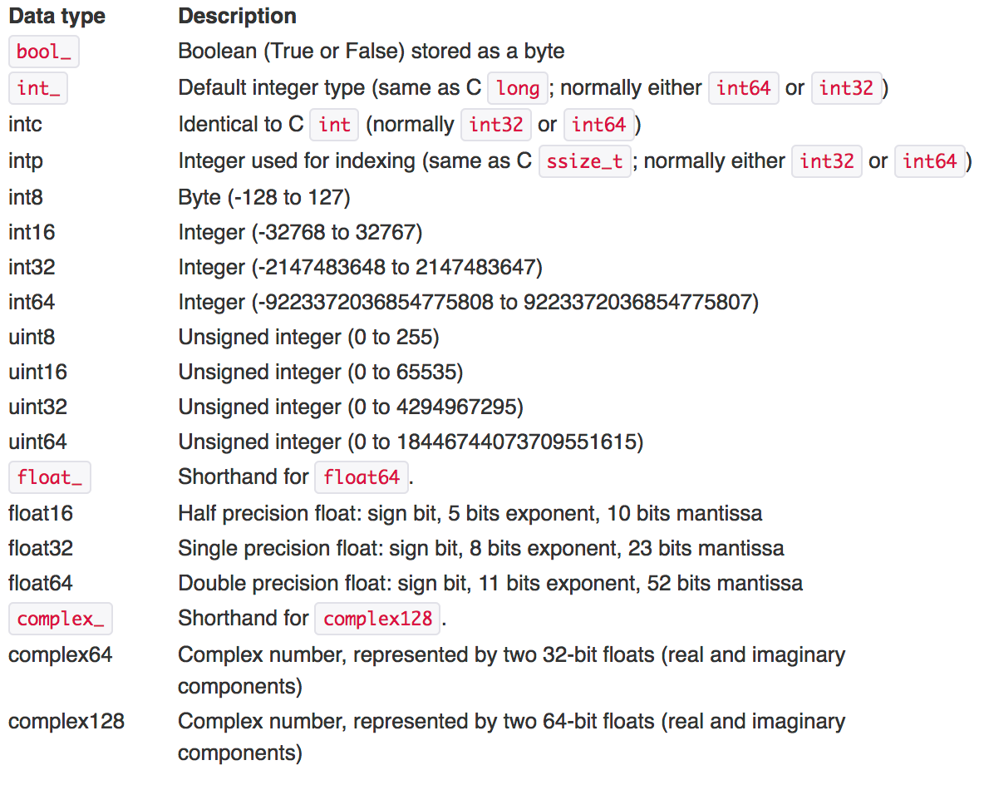This screenshot has height=785, width=989.
Task: Click the uint64 row label
Action: click(37, 442)
